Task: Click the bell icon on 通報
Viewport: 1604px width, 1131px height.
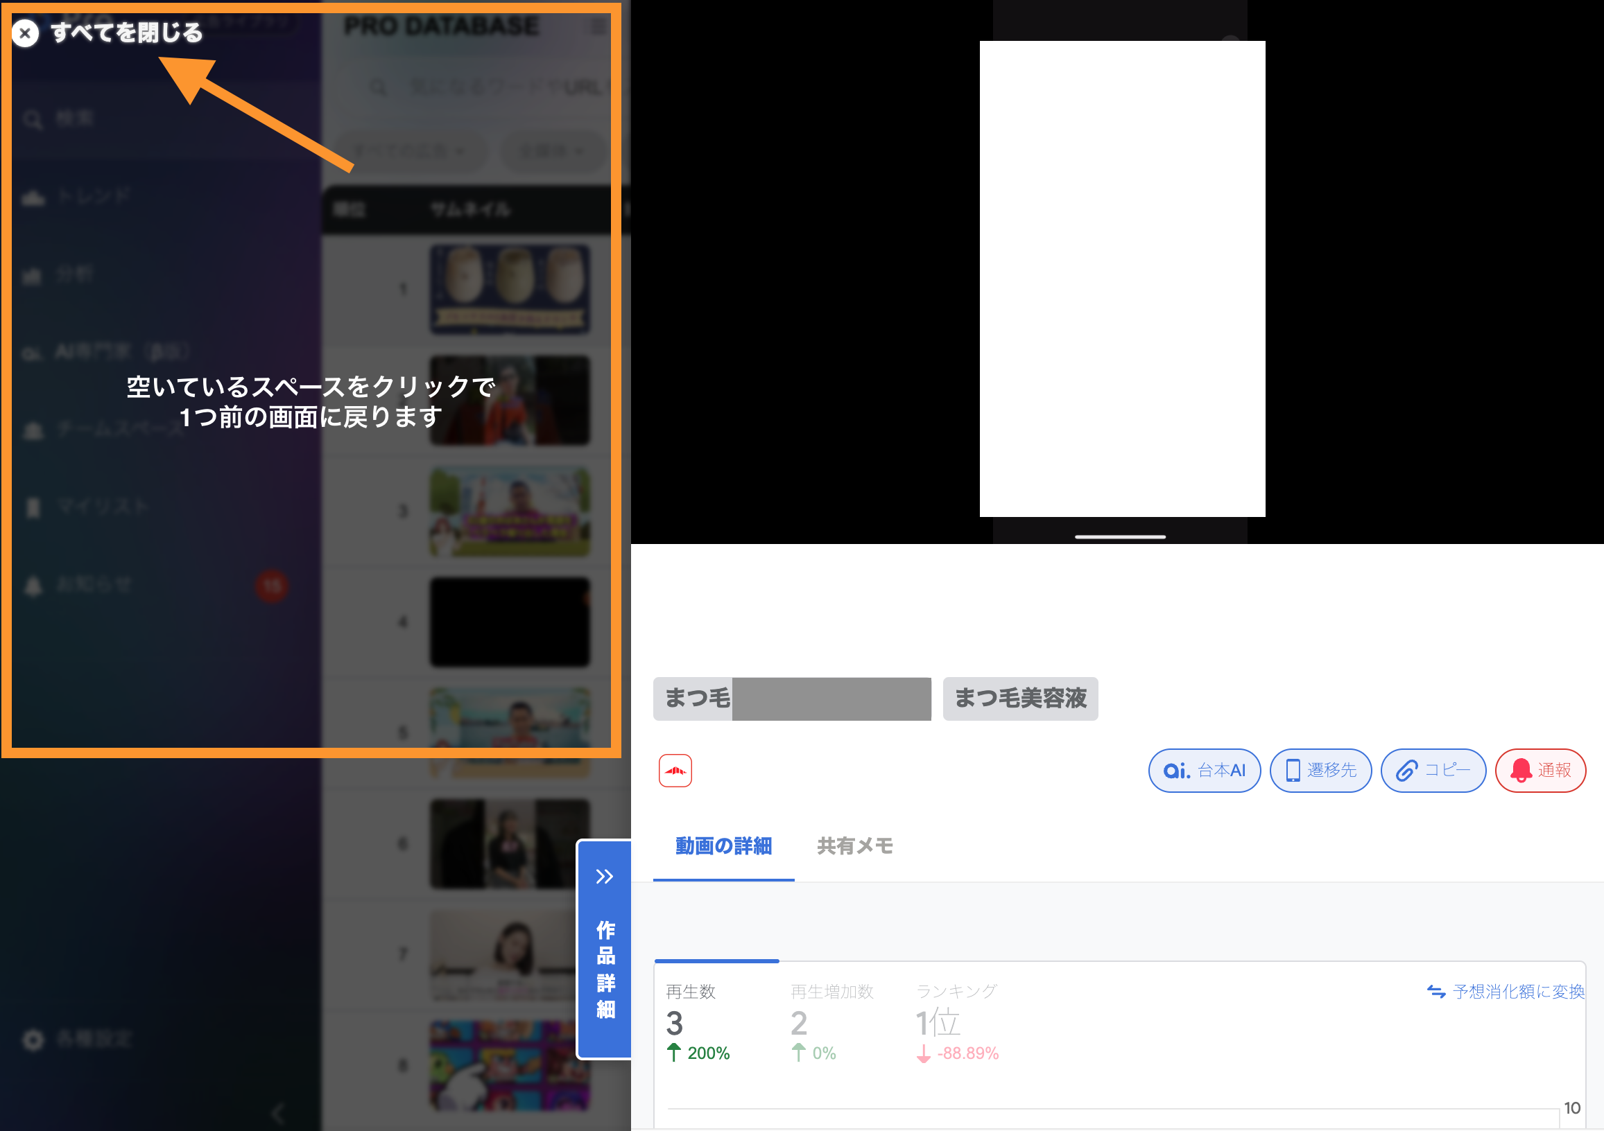Action: tap(1521, 771)
